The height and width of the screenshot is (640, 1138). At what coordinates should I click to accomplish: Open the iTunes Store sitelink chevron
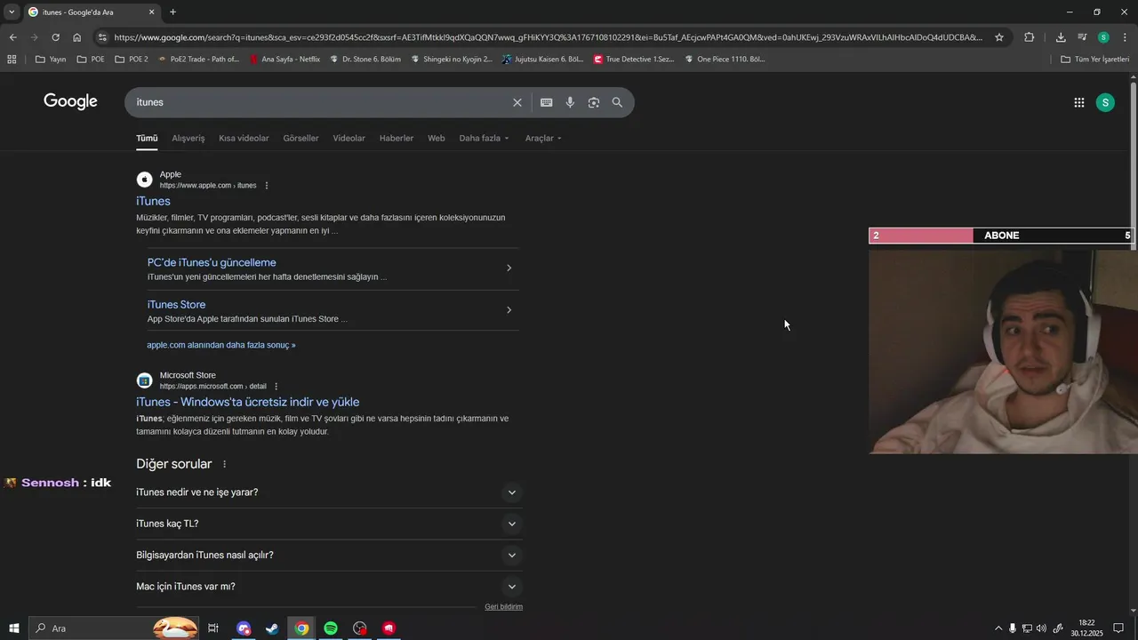point(509,310)
